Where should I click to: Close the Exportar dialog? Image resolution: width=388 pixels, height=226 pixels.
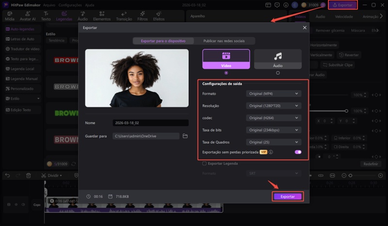point(305,28)
